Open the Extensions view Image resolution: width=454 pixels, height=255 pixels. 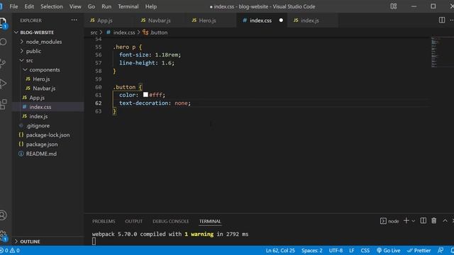pyautogui.click(x=3, y=104)
